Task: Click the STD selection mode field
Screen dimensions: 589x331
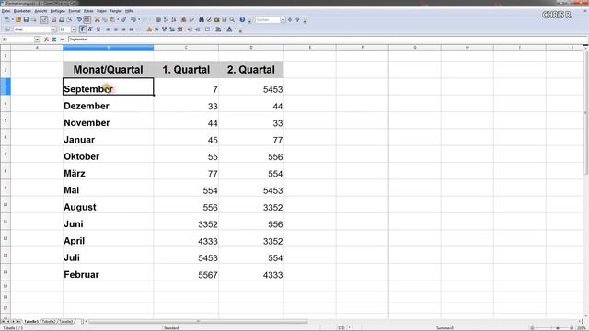Action: (341, 328)
